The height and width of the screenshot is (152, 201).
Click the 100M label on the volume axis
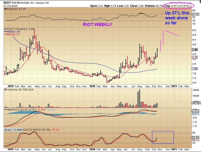(196, 96)
